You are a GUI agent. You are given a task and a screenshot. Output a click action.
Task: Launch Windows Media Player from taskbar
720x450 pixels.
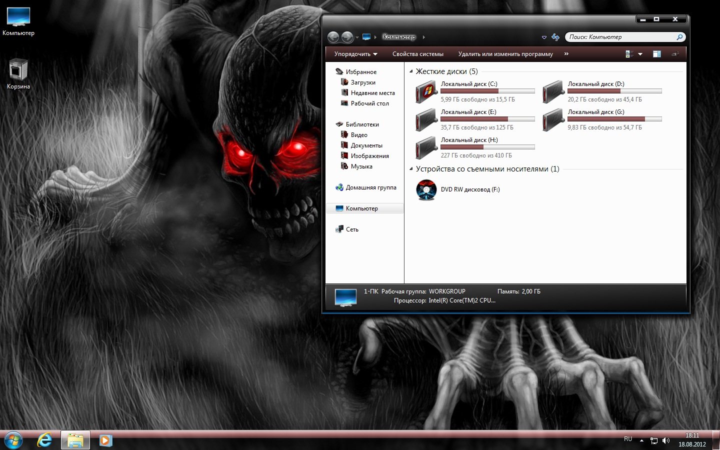(x=105, y=440)
